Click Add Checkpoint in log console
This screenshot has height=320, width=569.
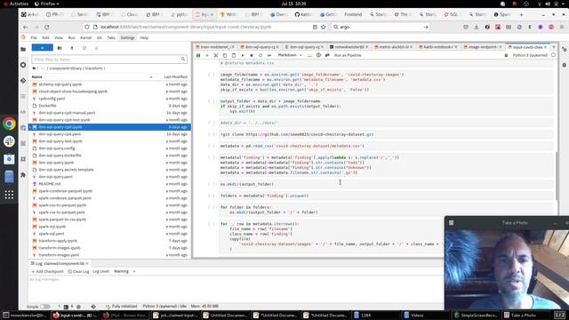pos(47,271)
